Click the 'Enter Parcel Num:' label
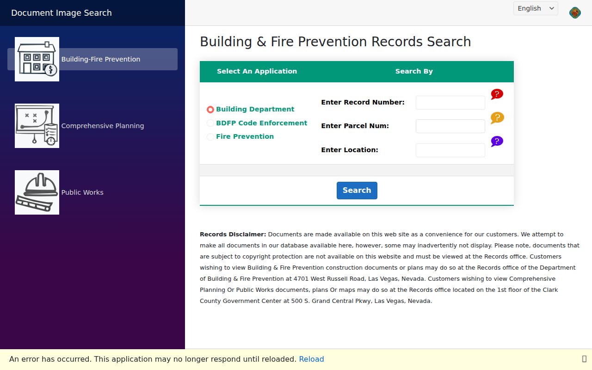592x370 pixels. point(355,126)
